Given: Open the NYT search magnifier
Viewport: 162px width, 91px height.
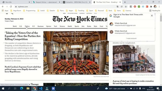Looking at the screenshot, I should coord(12,13).
